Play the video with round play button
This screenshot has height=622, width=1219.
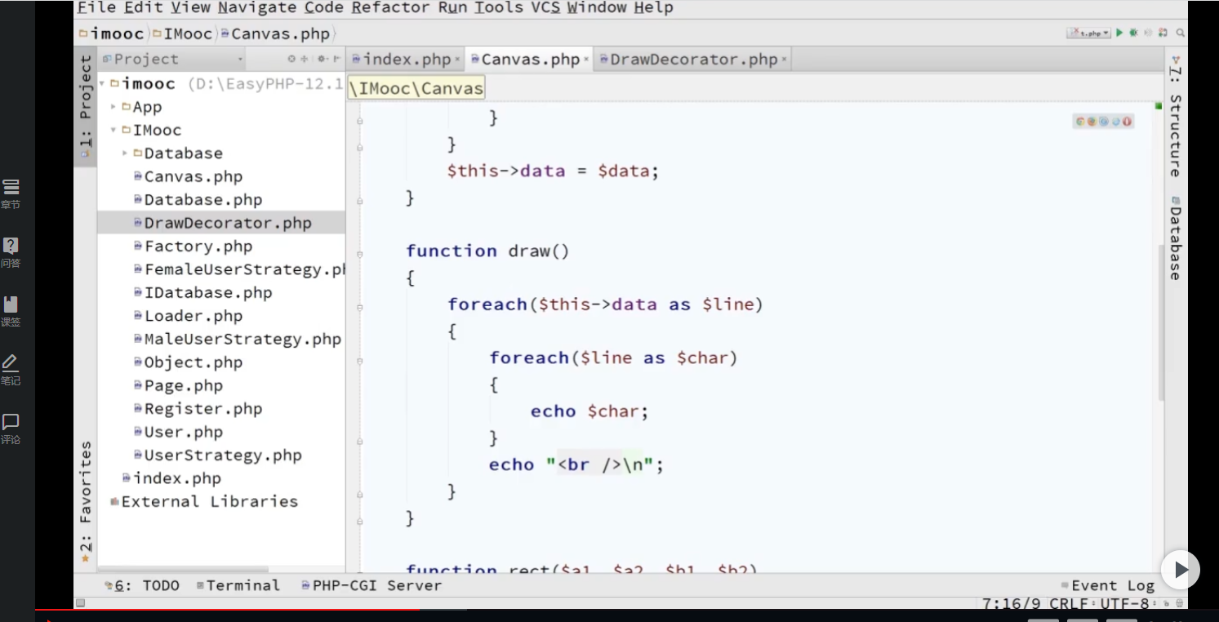pyautogui.click(x=1181, y=570)
